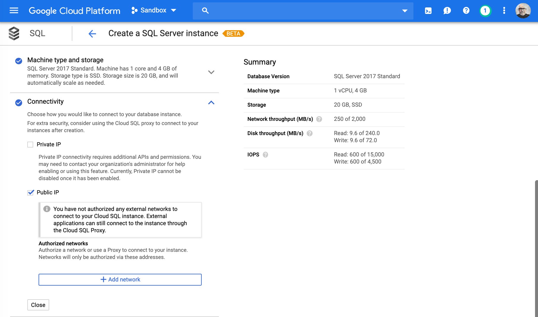Click the search products input field
Image resolution: width=538 pixels, height=317 pixels.
(303, 11)
